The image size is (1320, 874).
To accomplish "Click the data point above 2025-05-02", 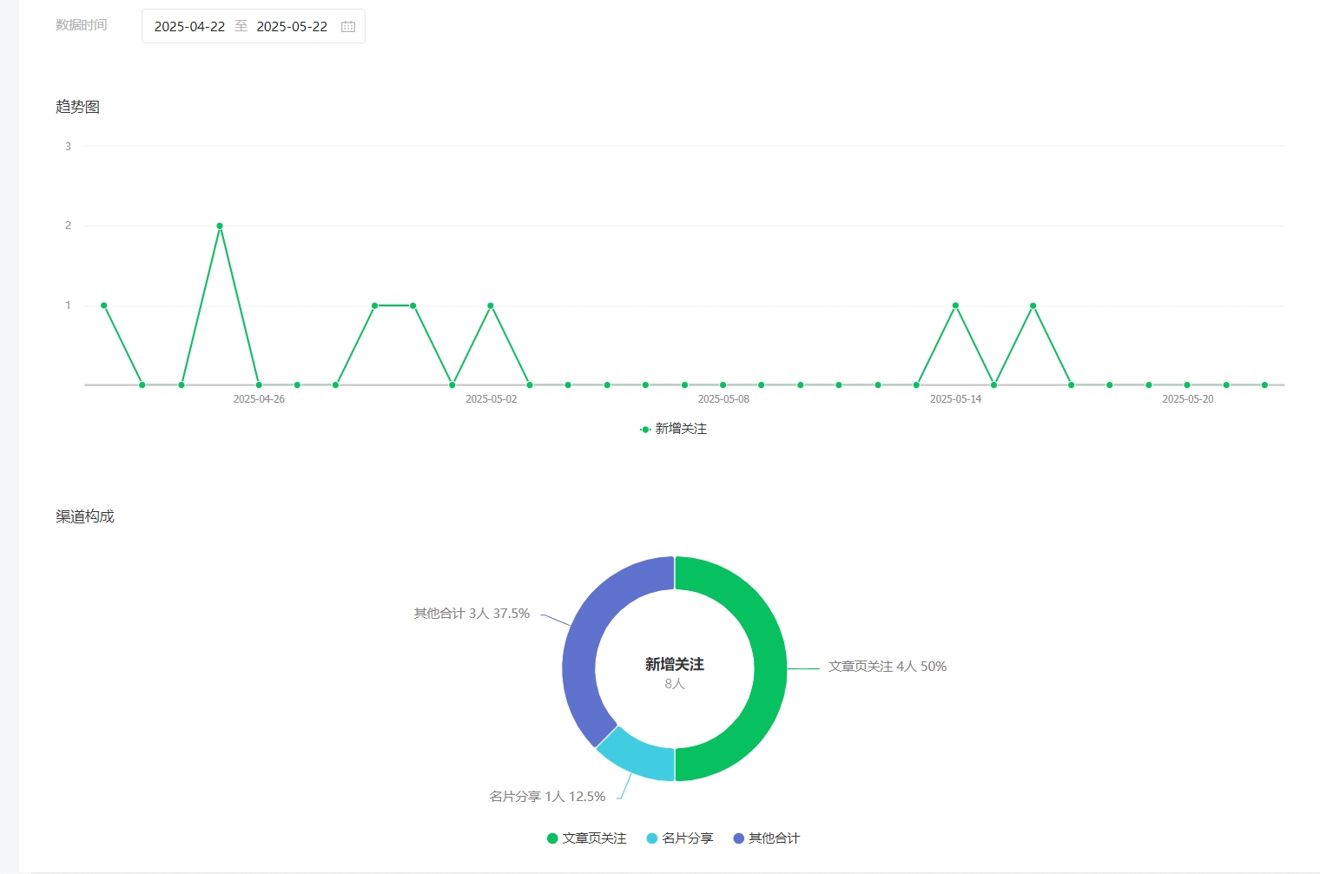I will click(491, 306).
